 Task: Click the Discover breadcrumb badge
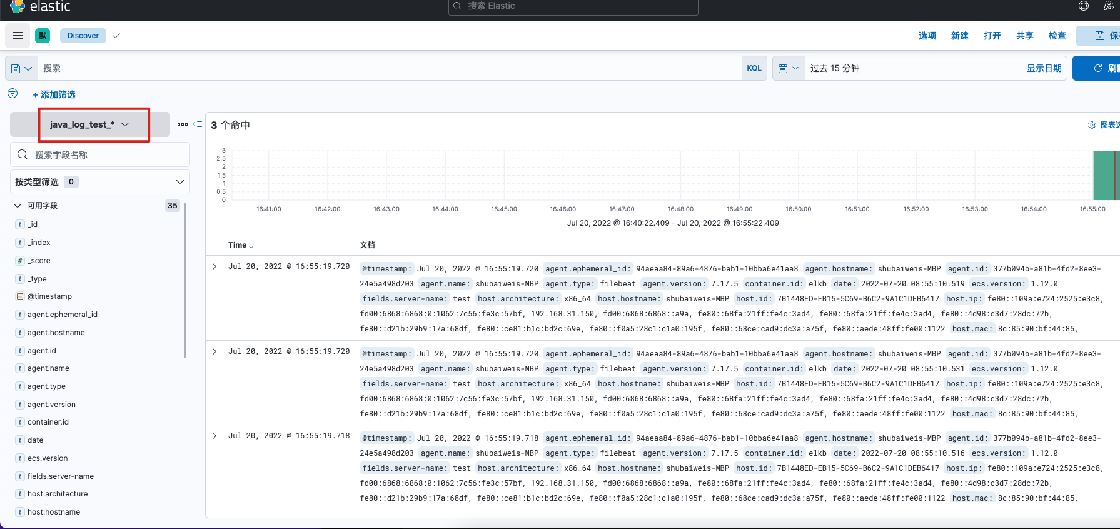[x=83, y=36]
